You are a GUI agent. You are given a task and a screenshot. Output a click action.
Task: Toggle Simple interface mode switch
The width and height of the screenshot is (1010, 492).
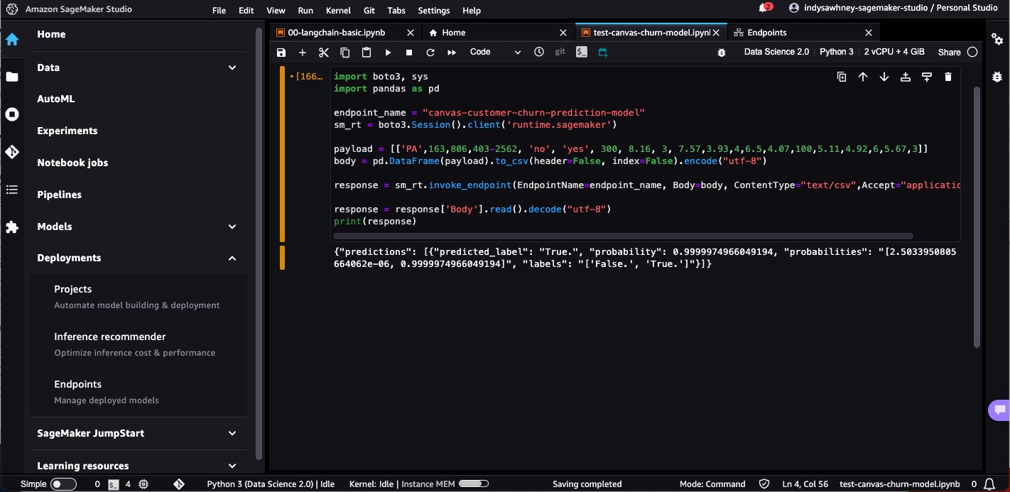point(64,484)
